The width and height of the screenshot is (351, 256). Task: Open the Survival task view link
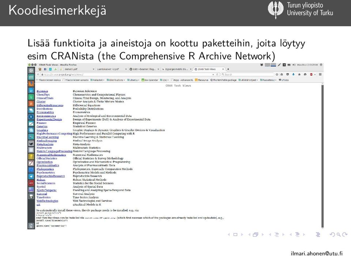[x=42, y=194]
